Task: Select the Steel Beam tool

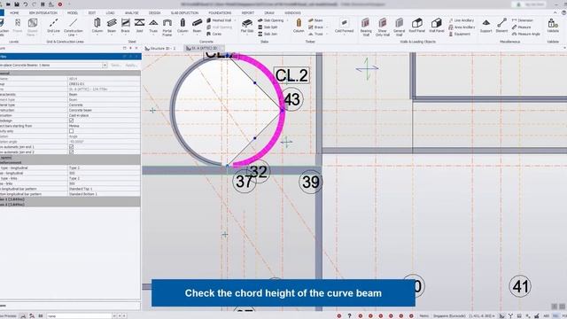Action: point(112,26)
